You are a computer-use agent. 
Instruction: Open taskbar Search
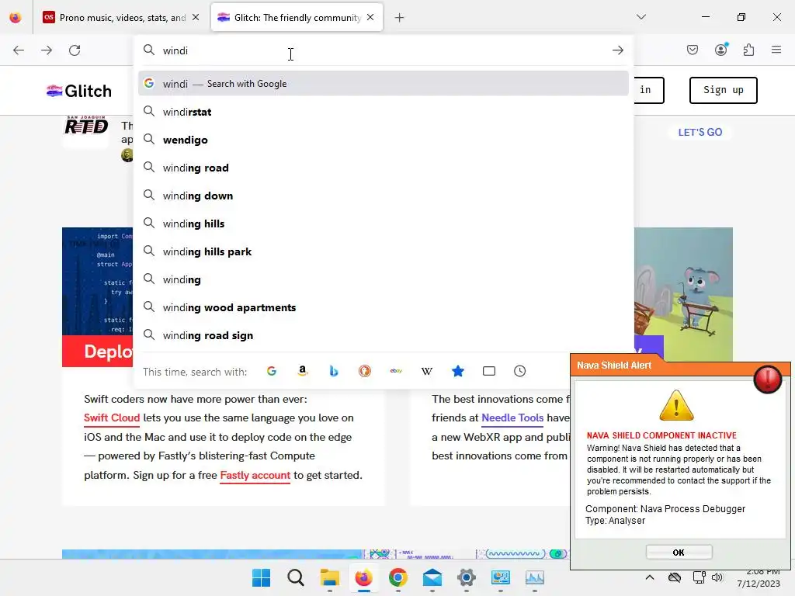(296, 577)
